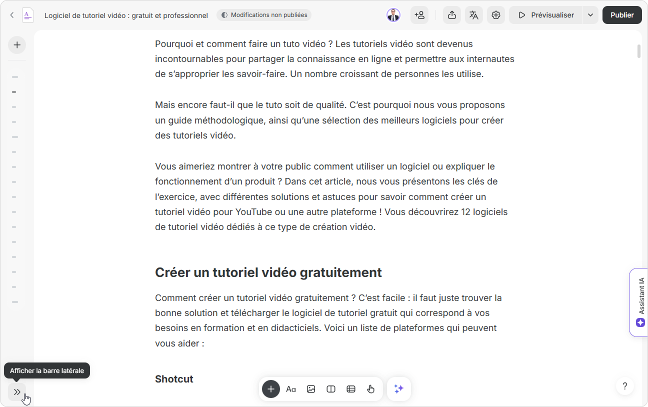648x407 pixels.
Task: Click the Publier button
Action: (x=622, y=15)
